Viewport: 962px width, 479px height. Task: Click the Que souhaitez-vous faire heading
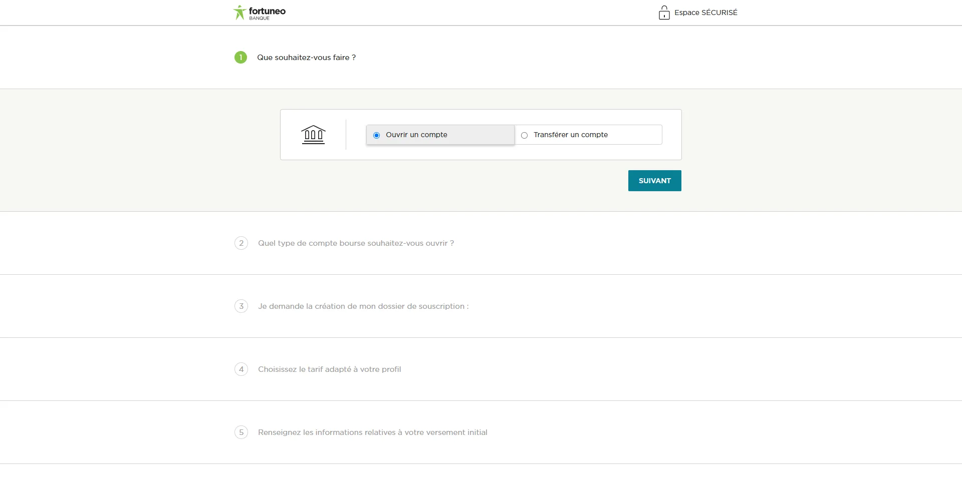pyautogui.click(x=306, y=58)
